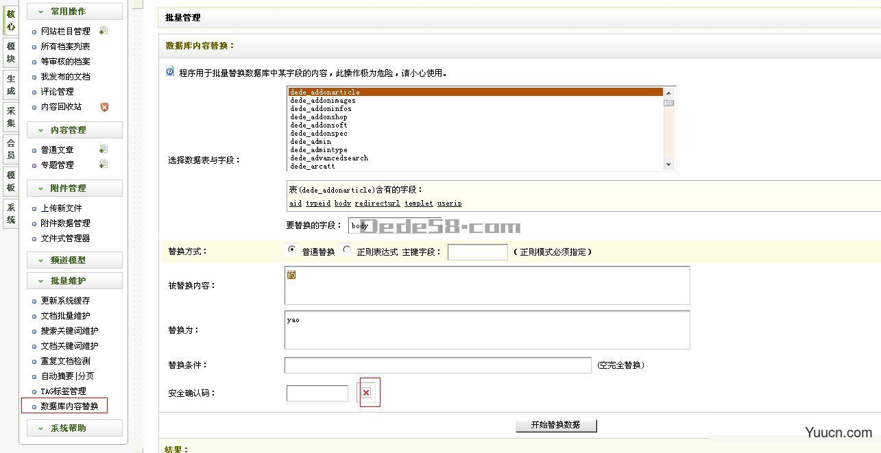Click the body field link
This screenshot has width=881, height=453.
point(343,204)
